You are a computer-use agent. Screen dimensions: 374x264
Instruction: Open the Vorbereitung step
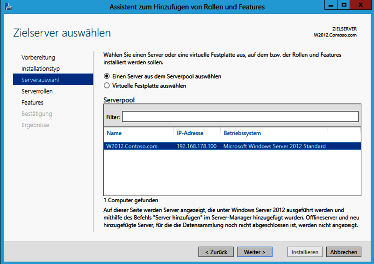coord(38,58)
